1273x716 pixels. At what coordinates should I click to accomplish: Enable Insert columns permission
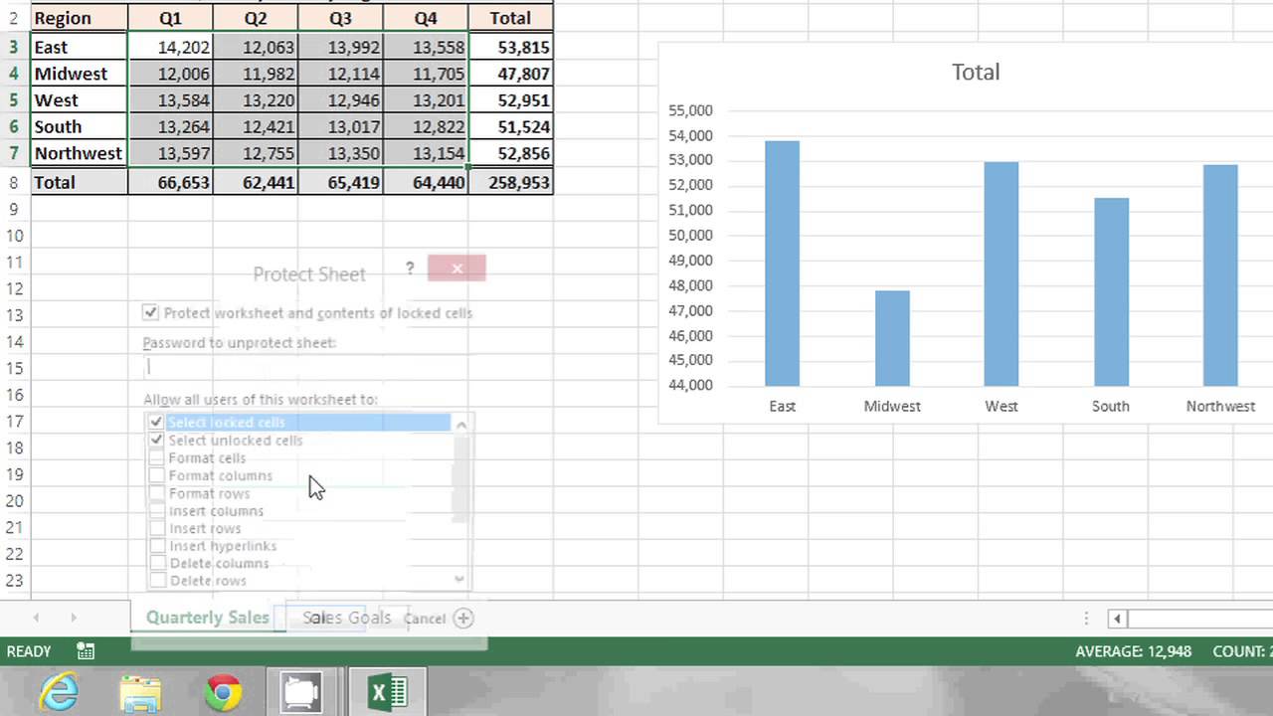click(156, 510)
